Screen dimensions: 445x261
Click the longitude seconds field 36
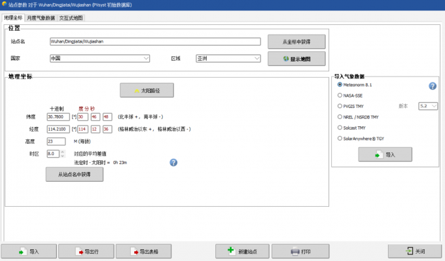click(107, 129)
